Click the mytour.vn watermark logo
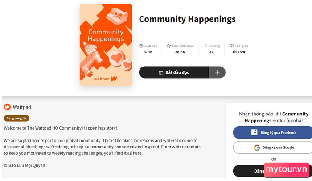Image resolution: width=312 pixels, height=181 pixels. coord(287,170)
